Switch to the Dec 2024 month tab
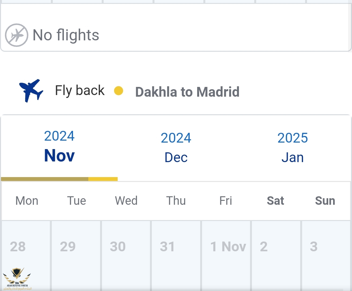This screenshot has width=352, height=291. (x=176, y=148)
